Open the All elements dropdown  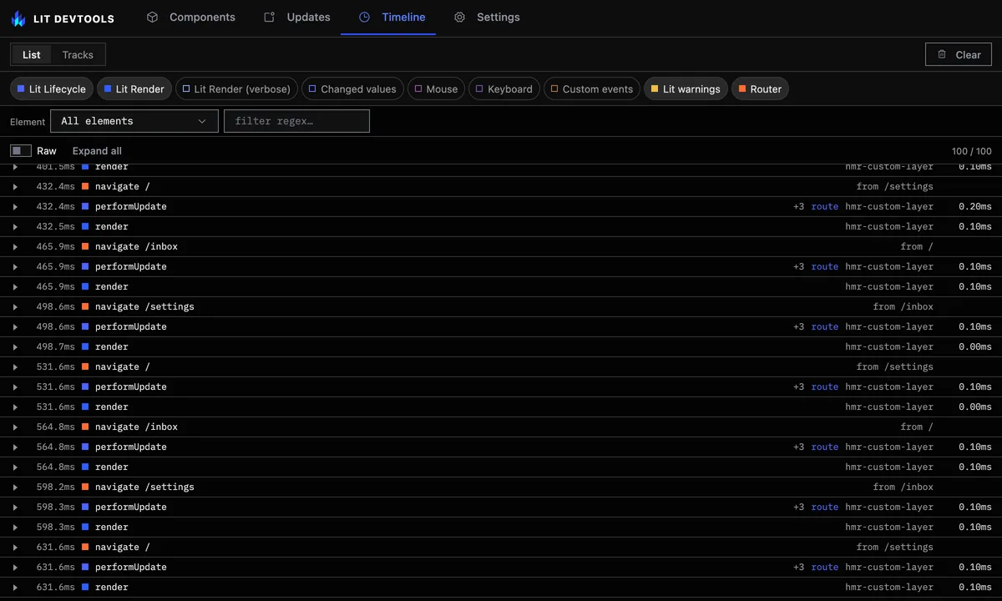click(x=134, y=121)
